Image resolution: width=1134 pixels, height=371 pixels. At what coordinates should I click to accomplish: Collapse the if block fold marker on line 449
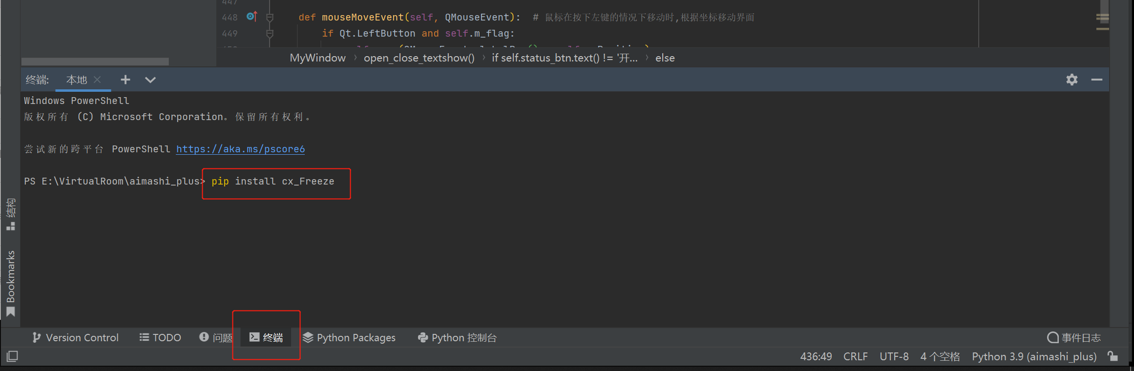tap(270, 34)
